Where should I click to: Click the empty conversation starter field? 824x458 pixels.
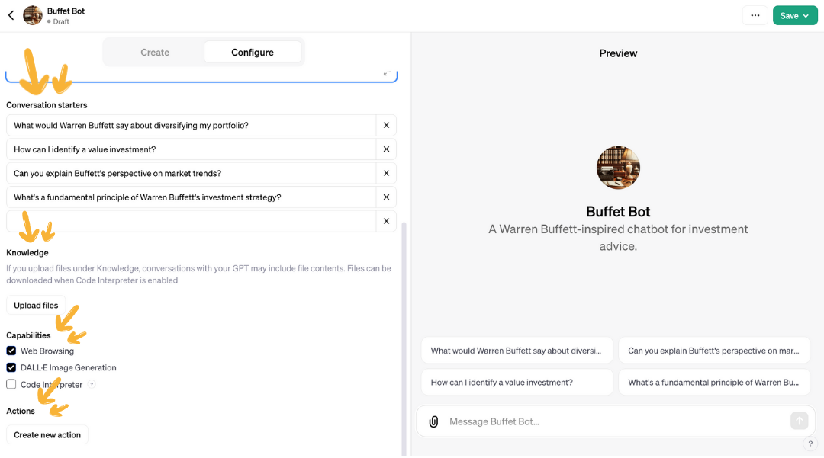click(192, 222)
